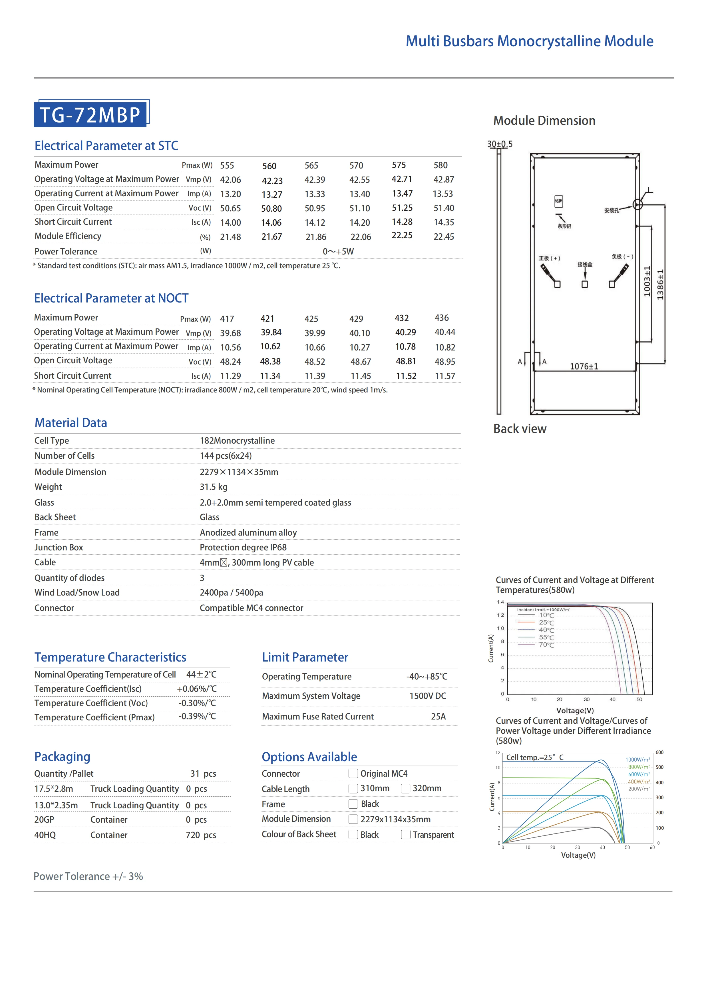Tick the 320mm cable length checkbox

tap(405, 788)
